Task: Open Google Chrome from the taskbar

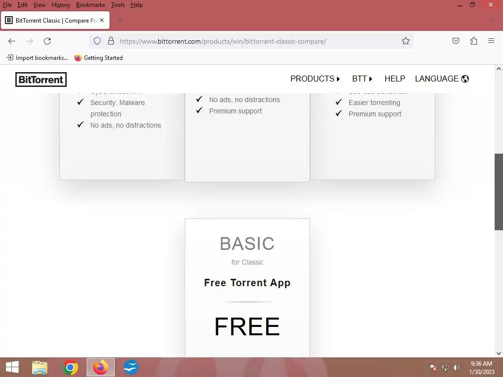Action: click(70, 367)
